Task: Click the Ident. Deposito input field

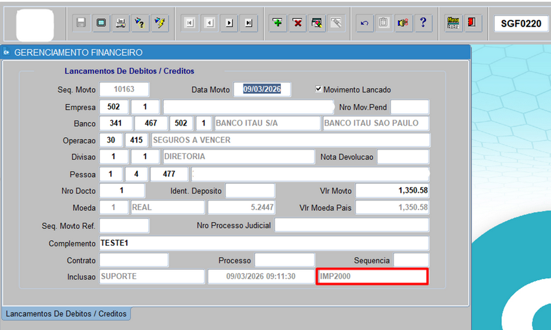Action: point(250,191)
